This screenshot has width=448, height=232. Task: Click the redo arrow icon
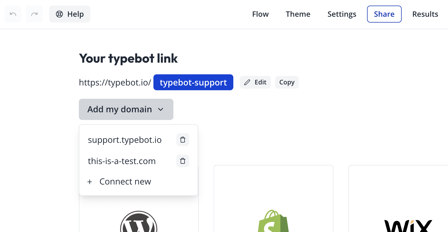click(x=34, y=14)
